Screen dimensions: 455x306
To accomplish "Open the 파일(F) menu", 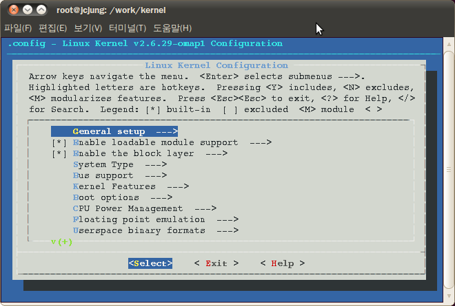I will [18, 28].
